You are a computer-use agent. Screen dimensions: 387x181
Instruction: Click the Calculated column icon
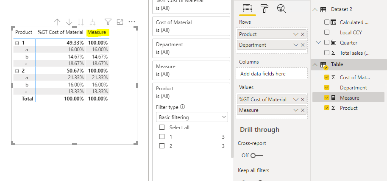pyautogui.click(x=334, y=22)
